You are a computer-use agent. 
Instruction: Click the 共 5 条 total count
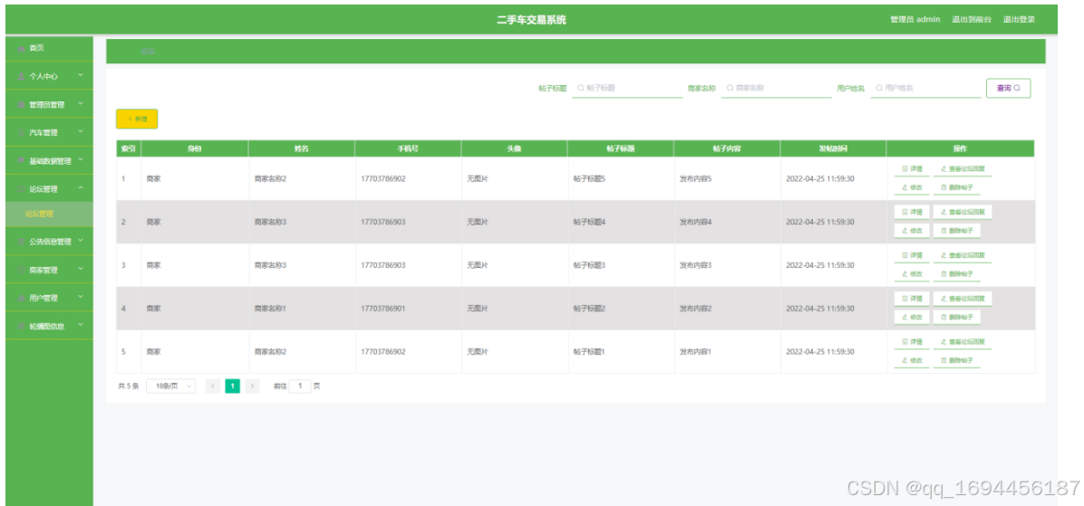click(129, 386)
